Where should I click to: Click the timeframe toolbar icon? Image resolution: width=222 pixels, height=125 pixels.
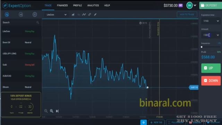pos(79,15)
